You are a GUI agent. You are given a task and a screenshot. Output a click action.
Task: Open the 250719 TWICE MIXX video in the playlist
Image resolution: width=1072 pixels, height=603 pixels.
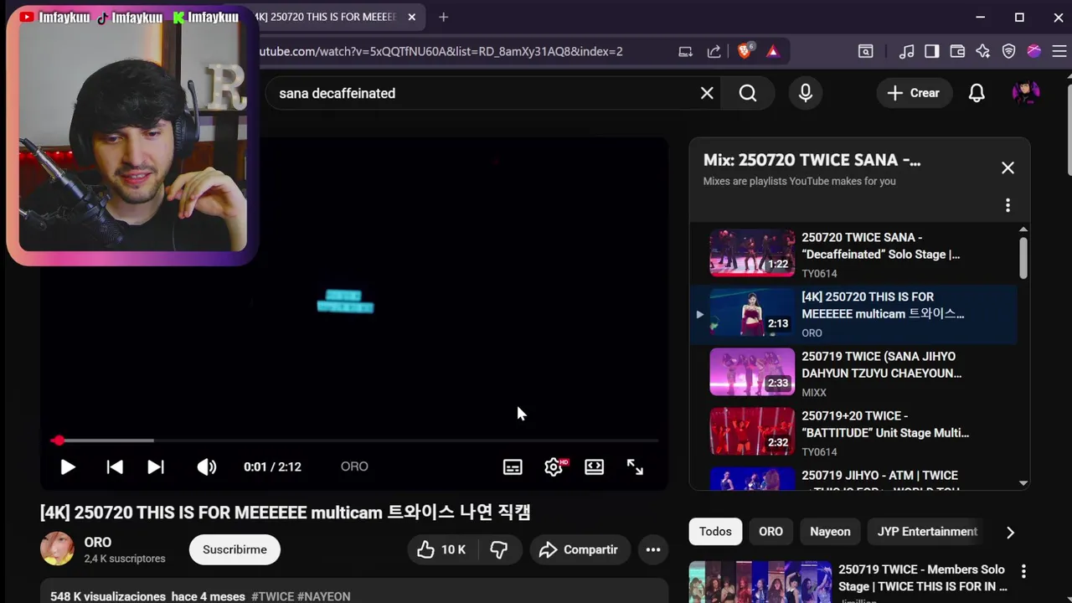pyautogui.click(x=853, y=374)
